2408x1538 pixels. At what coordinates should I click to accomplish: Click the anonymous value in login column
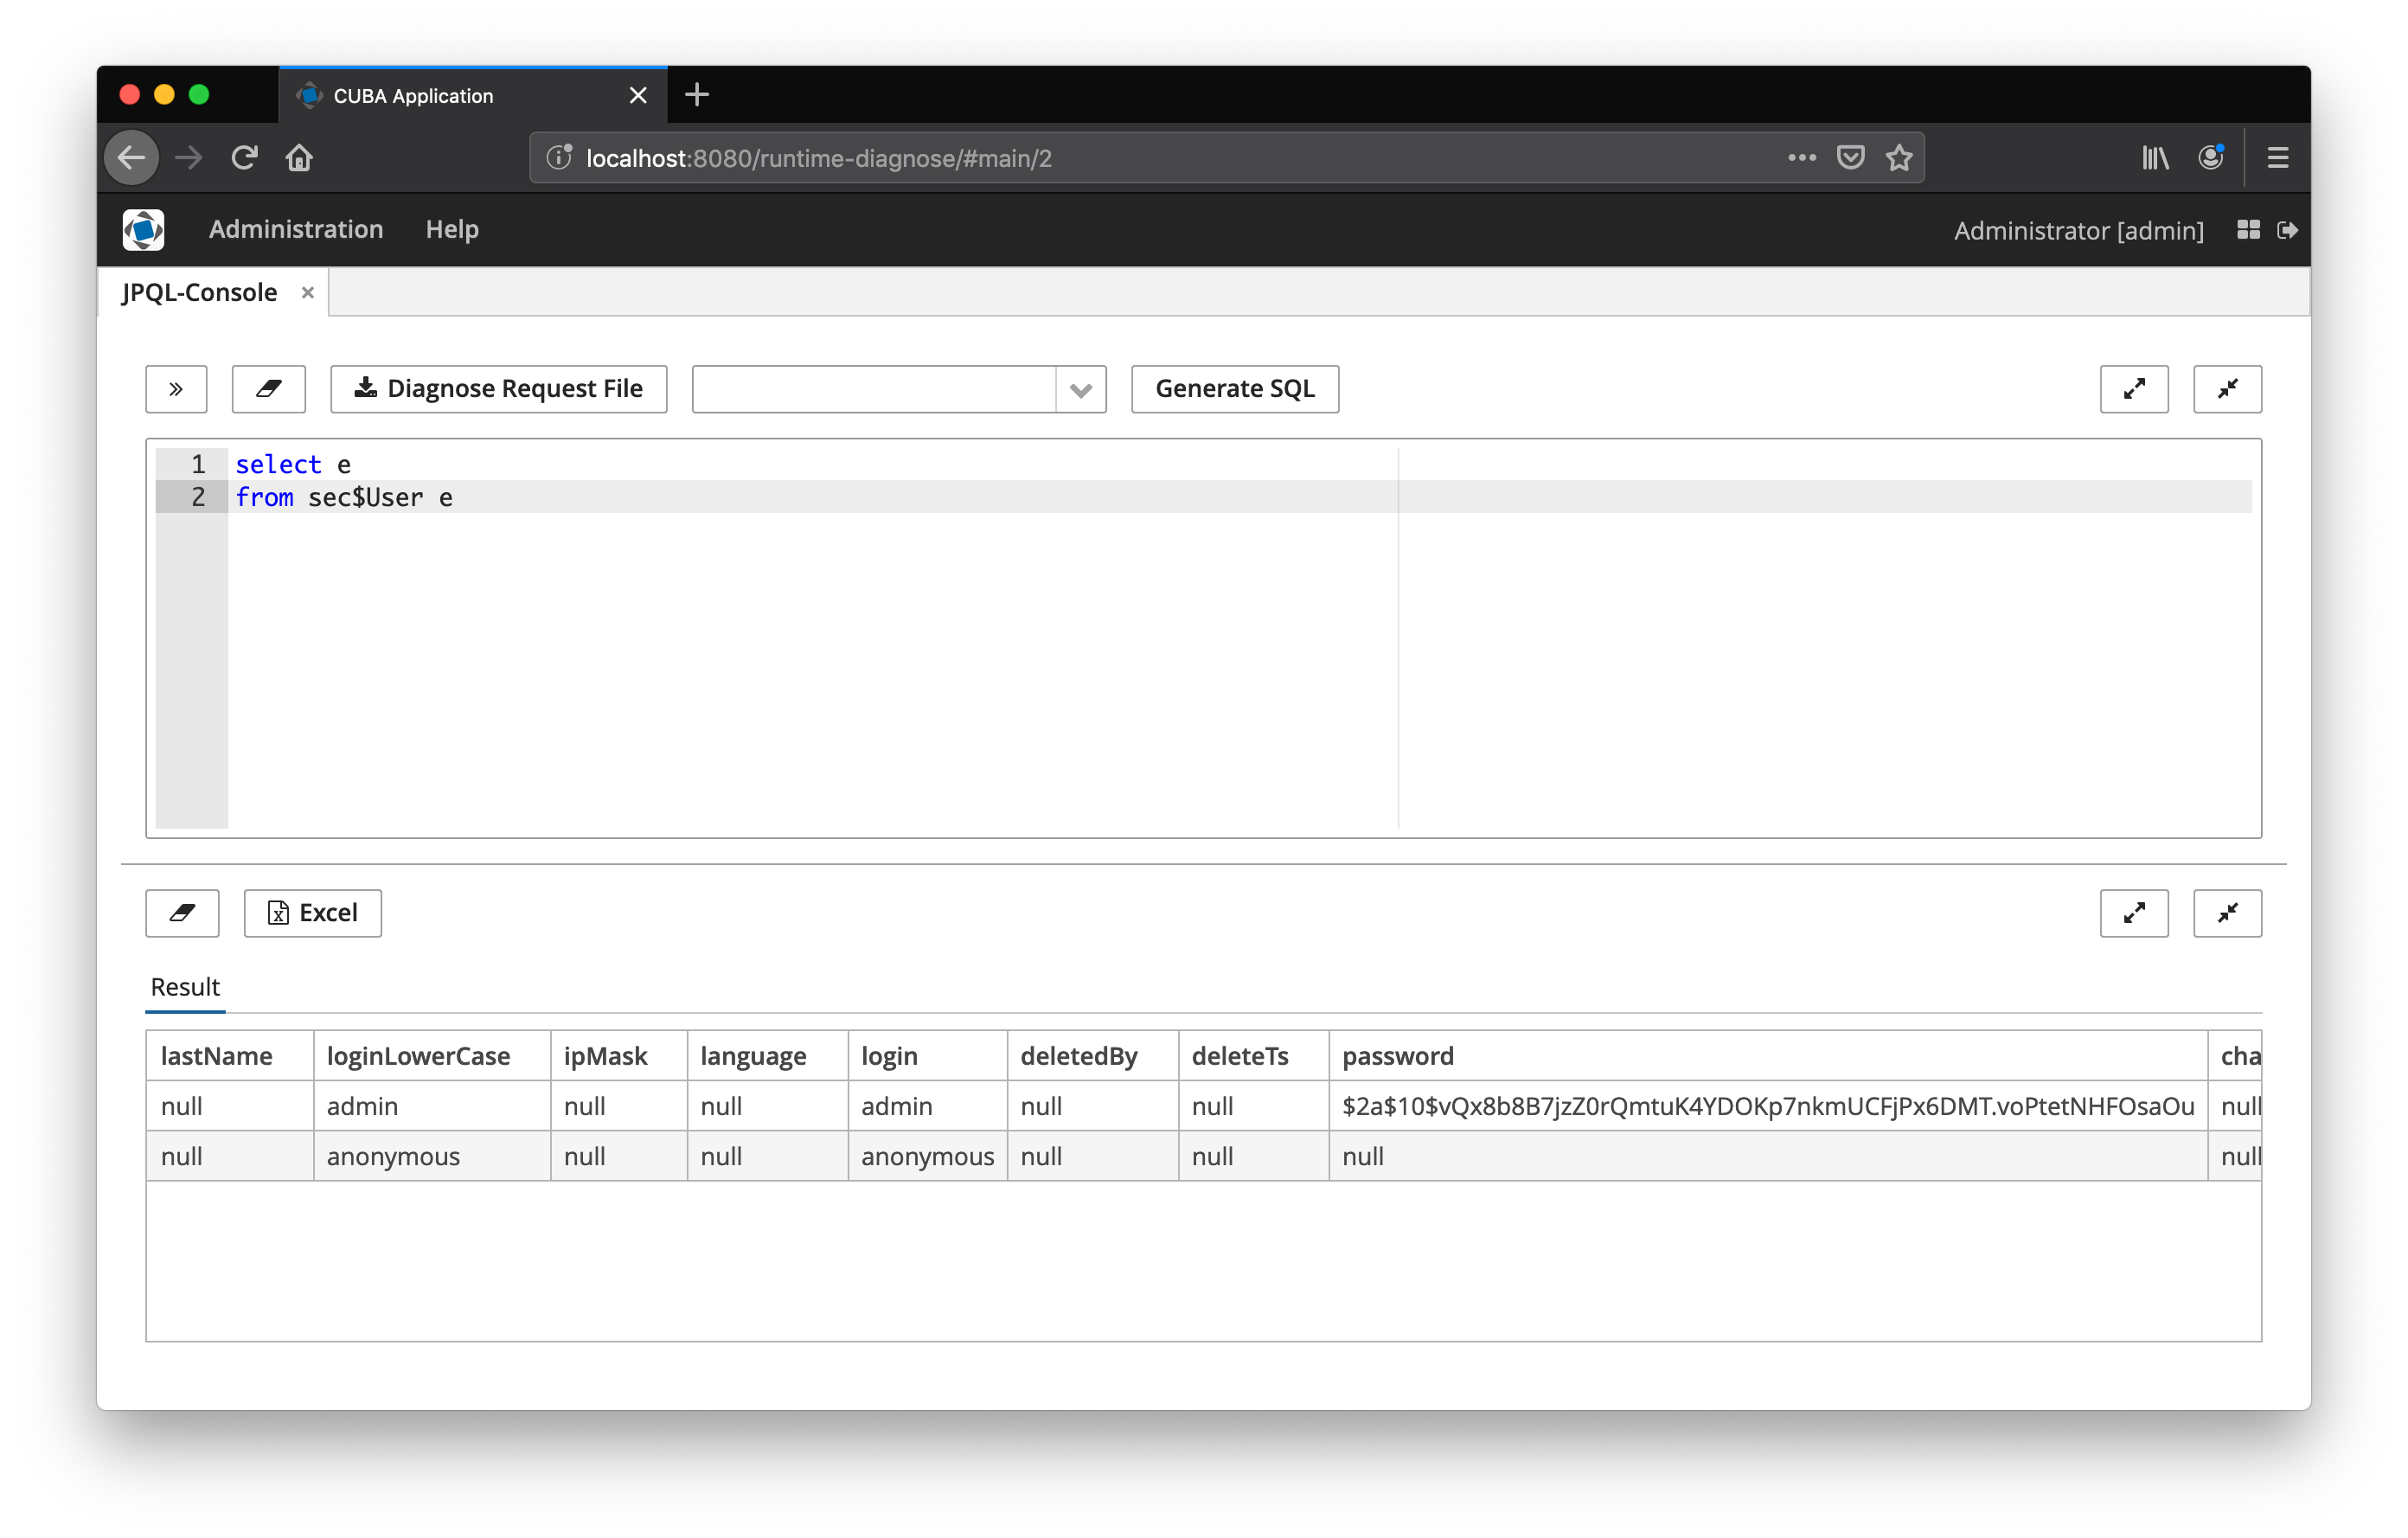click(928, 1156)
